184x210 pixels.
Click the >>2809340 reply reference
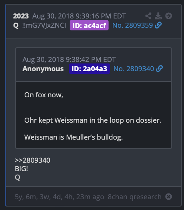pos(33,160)
